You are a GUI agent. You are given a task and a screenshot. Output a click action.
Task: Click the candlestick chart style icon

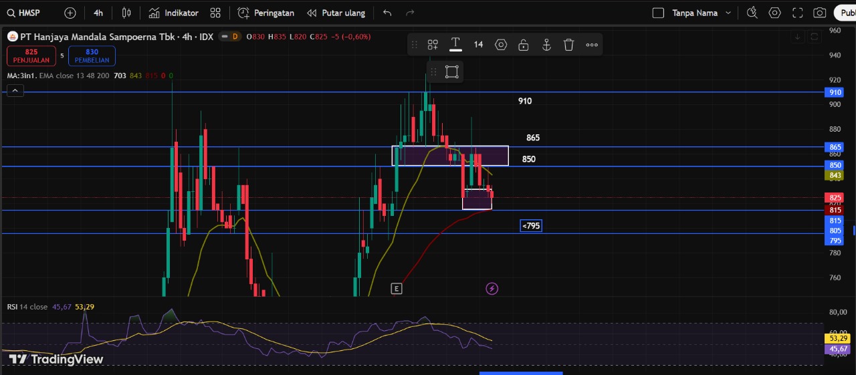[x=127, y=13]
